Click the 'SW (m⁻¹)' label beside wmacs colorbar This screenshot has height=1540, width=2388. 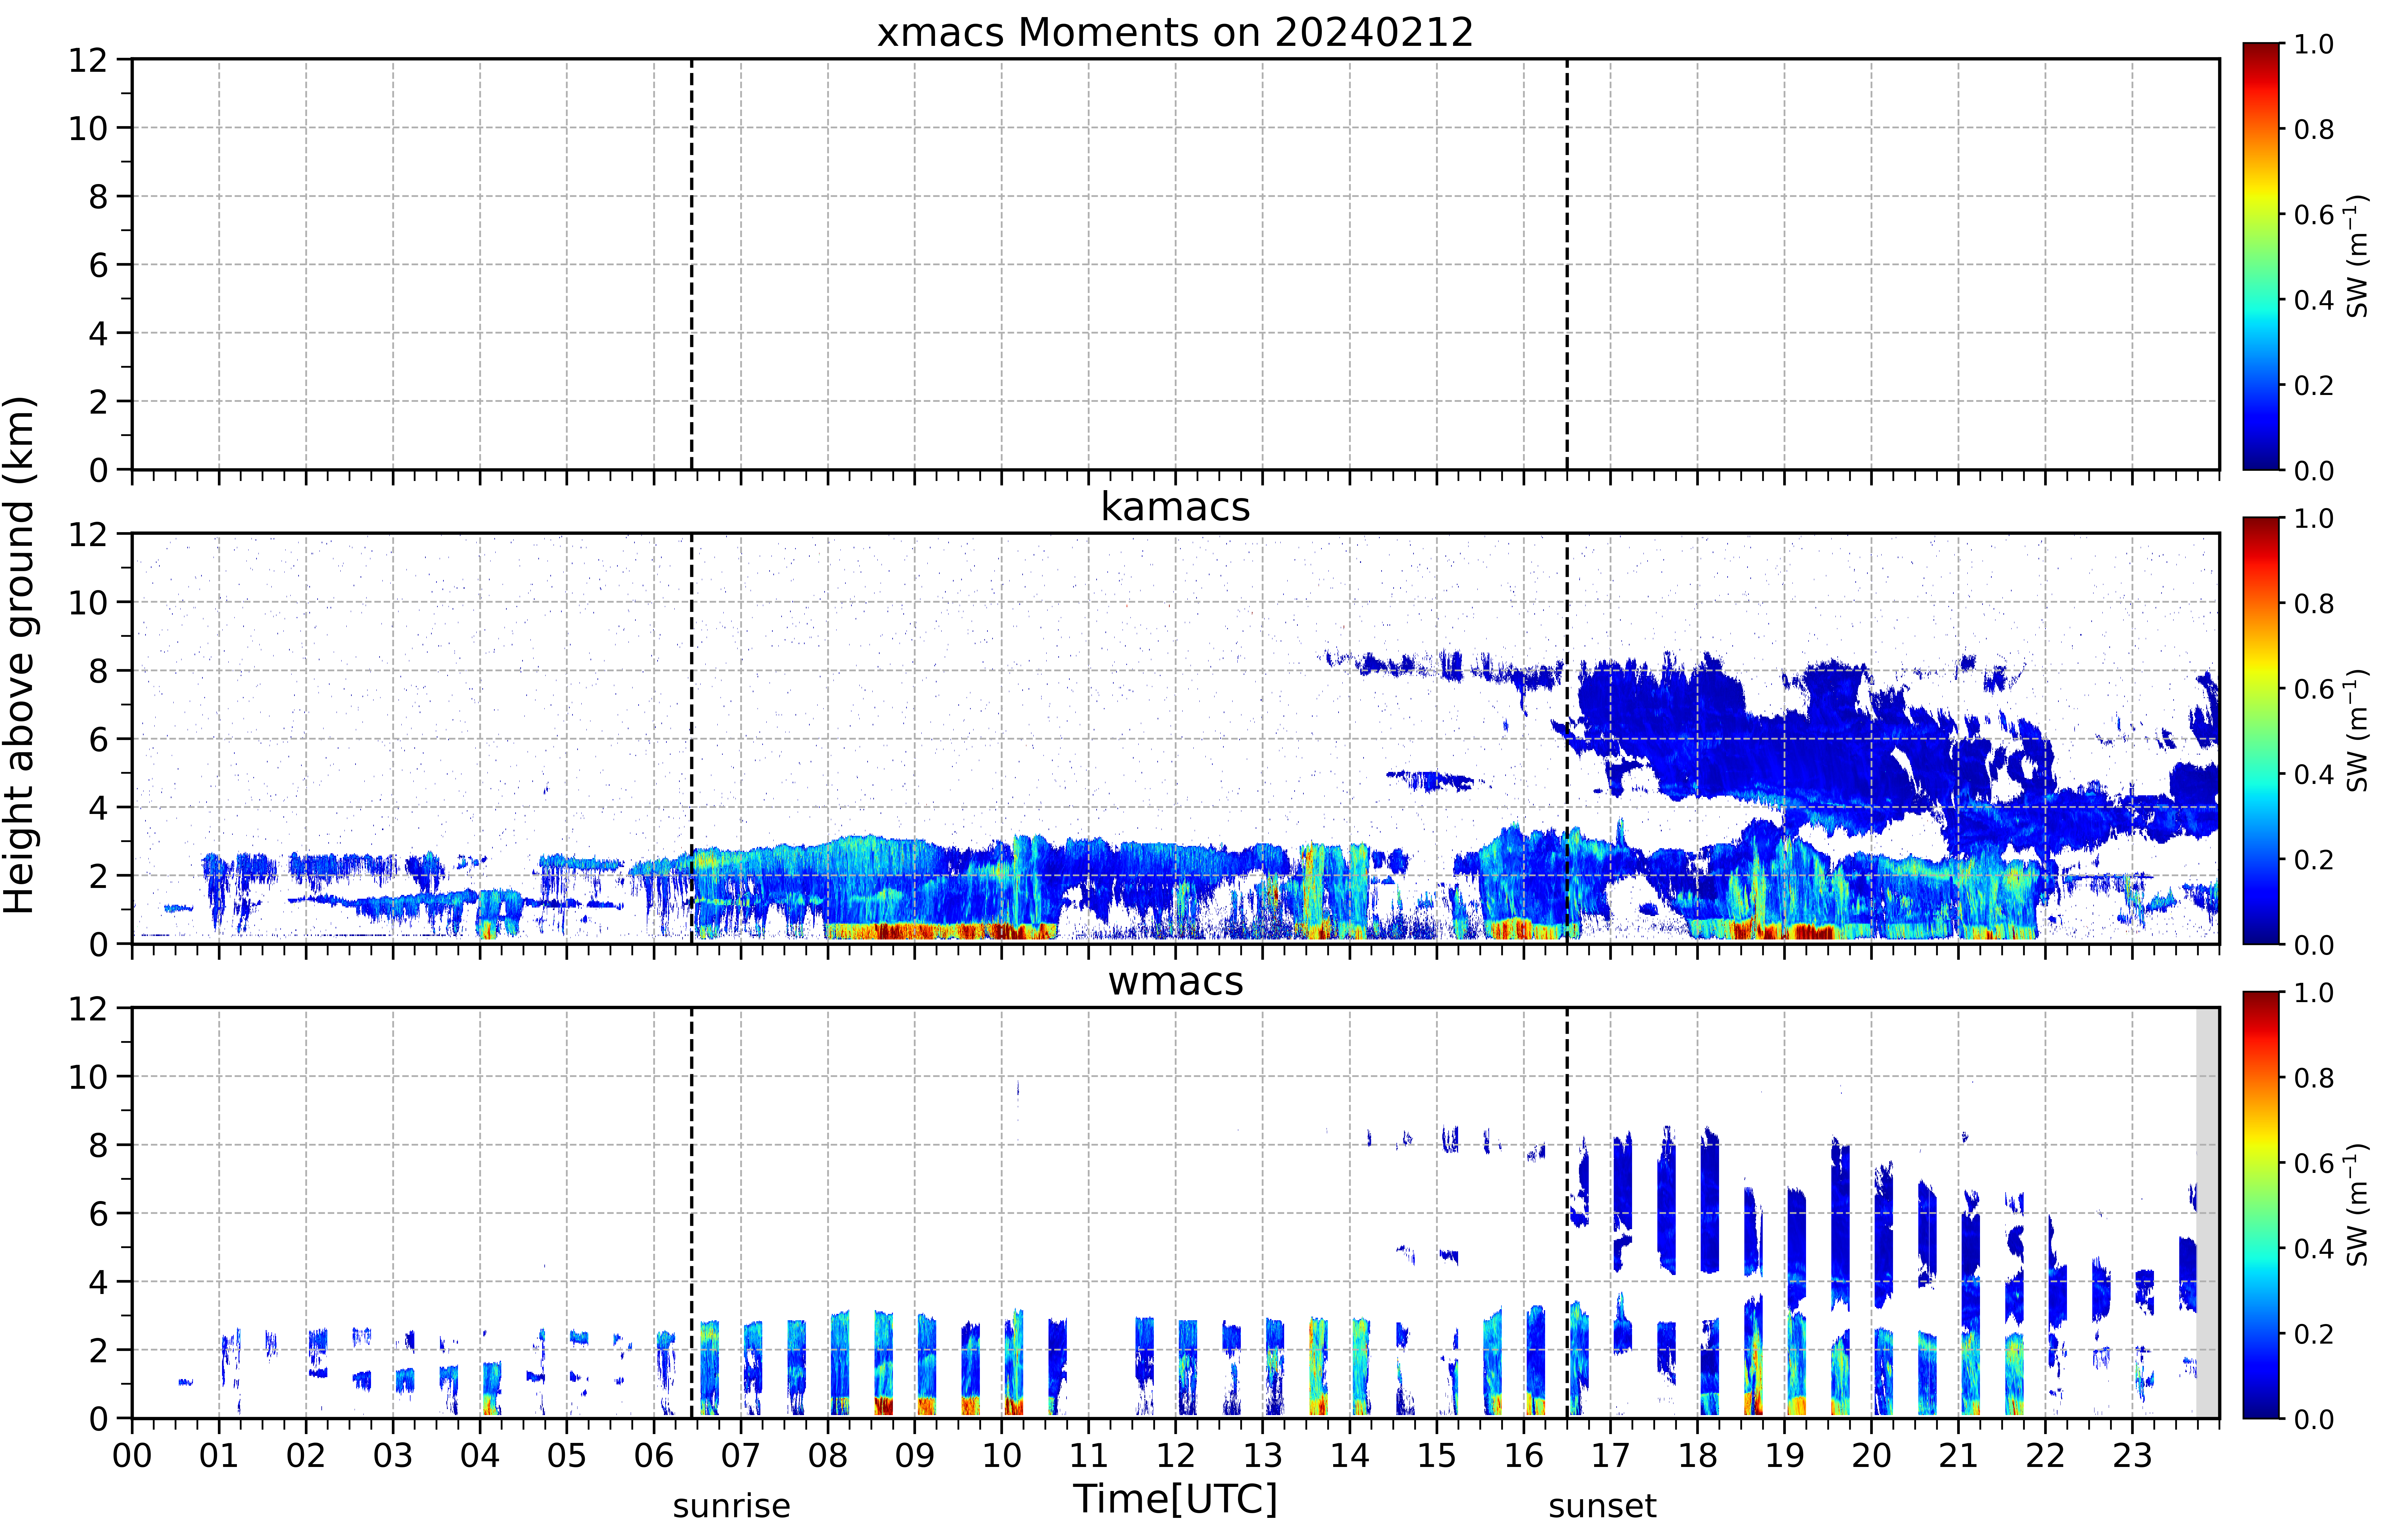2357,1205
